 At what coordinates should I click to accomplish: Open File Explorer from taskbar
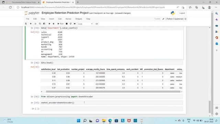pyautogui.click(x=104, y=121)
